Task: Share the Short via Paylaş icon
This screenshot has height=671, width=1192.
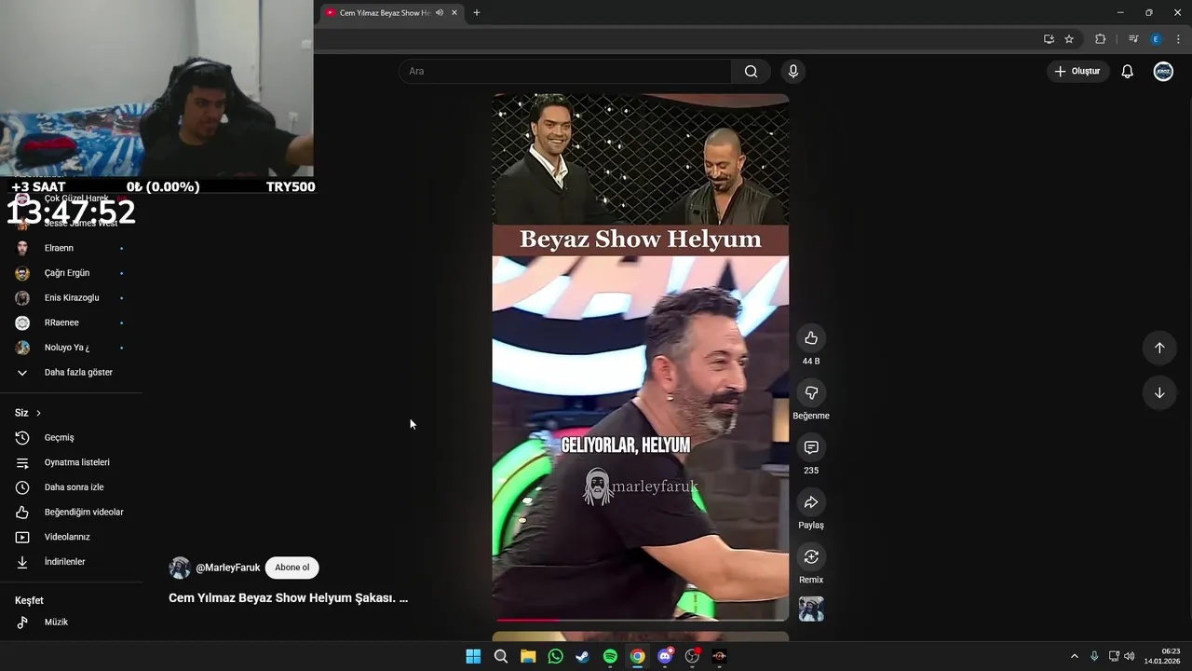Action: (x=811, y=502)
